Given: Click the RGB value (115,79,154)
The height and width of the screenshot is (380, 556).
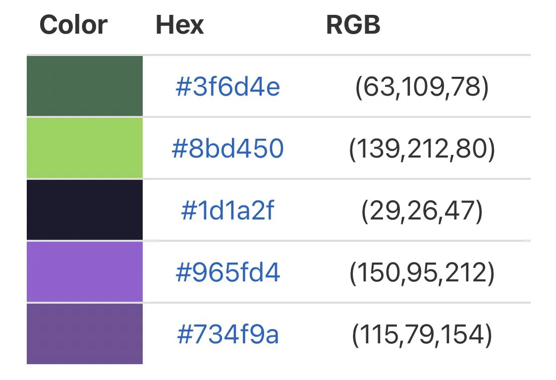Looking at the screenshot, I should [x=422, y=334].
